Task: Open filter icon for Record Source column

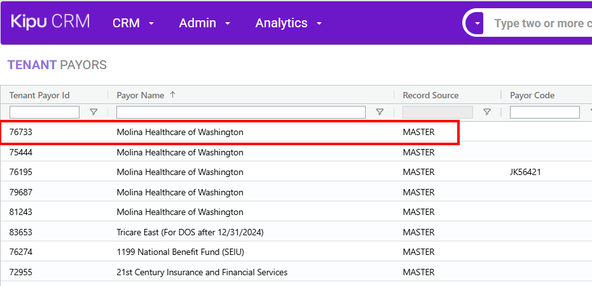Action: [487, 112]
